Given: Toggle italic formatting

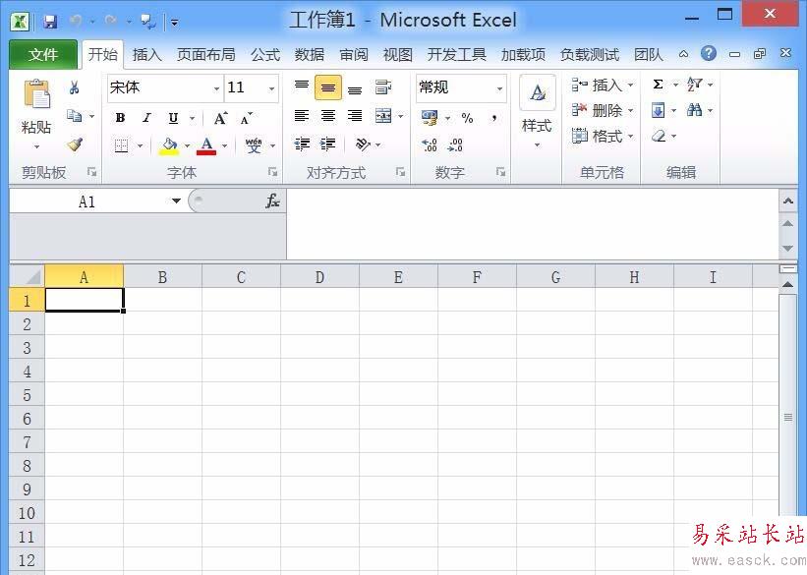Looking at the screenshot, I should click(146, 118).
